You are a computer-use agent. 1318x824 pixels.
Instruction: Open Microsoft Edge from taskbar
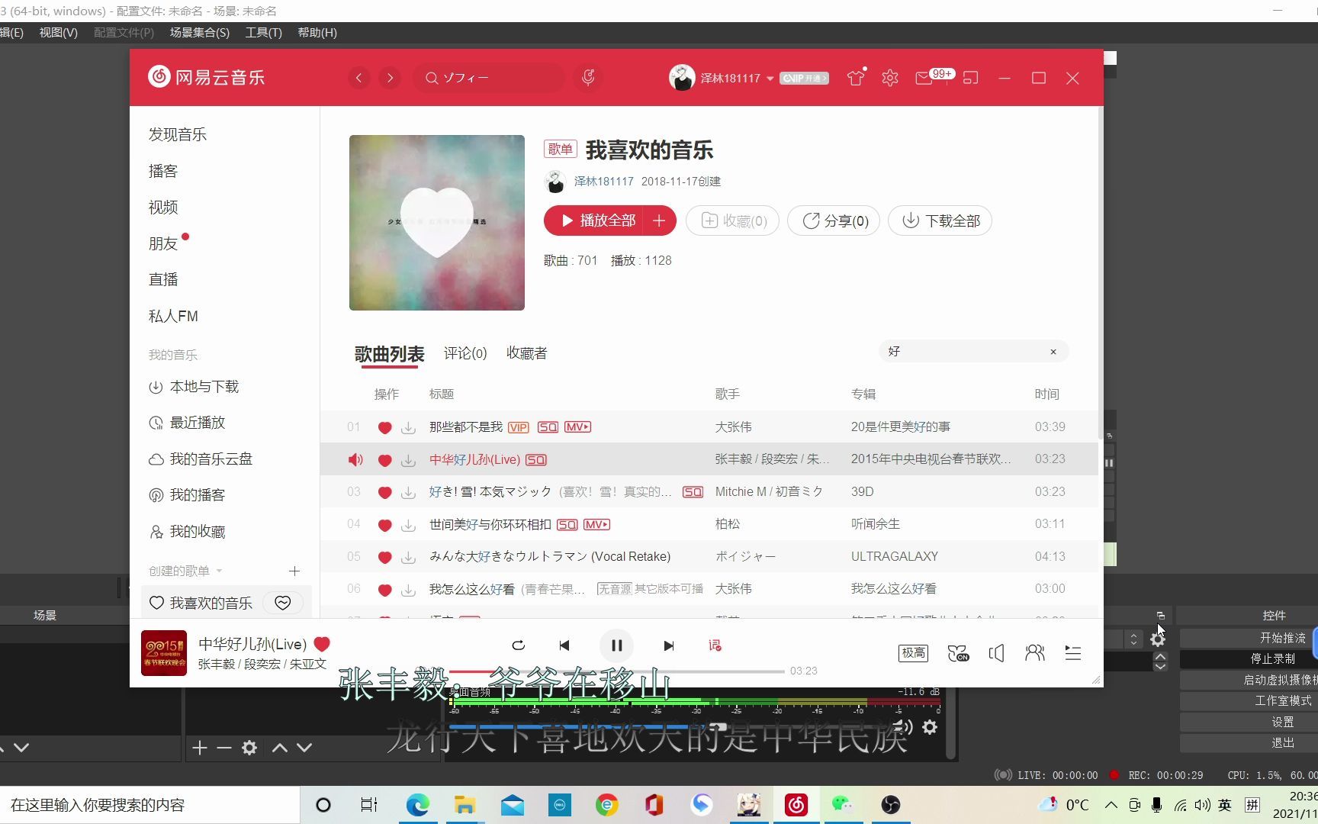pos(417,805)
